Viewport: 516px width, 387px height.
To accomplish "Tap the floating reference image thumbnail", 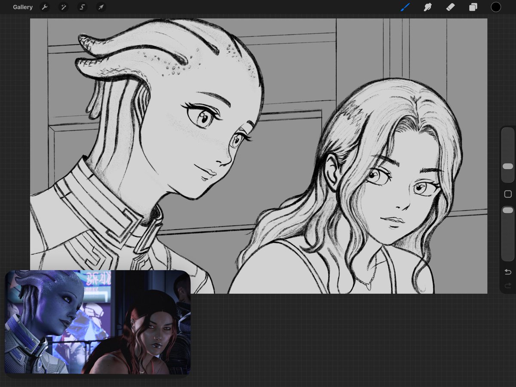I will 98,322.
